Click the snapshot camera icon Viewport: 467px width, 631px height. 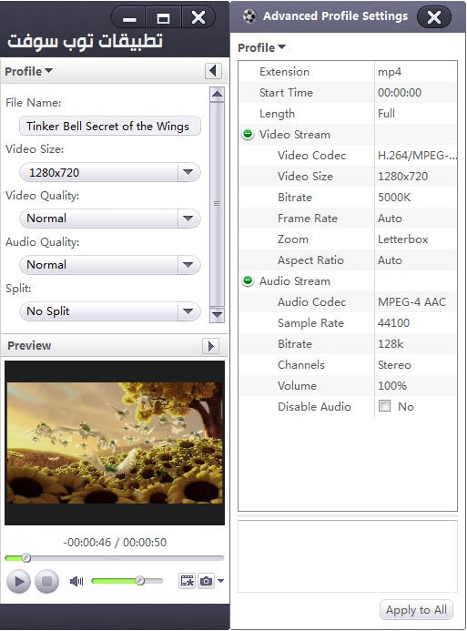(207, 581)
